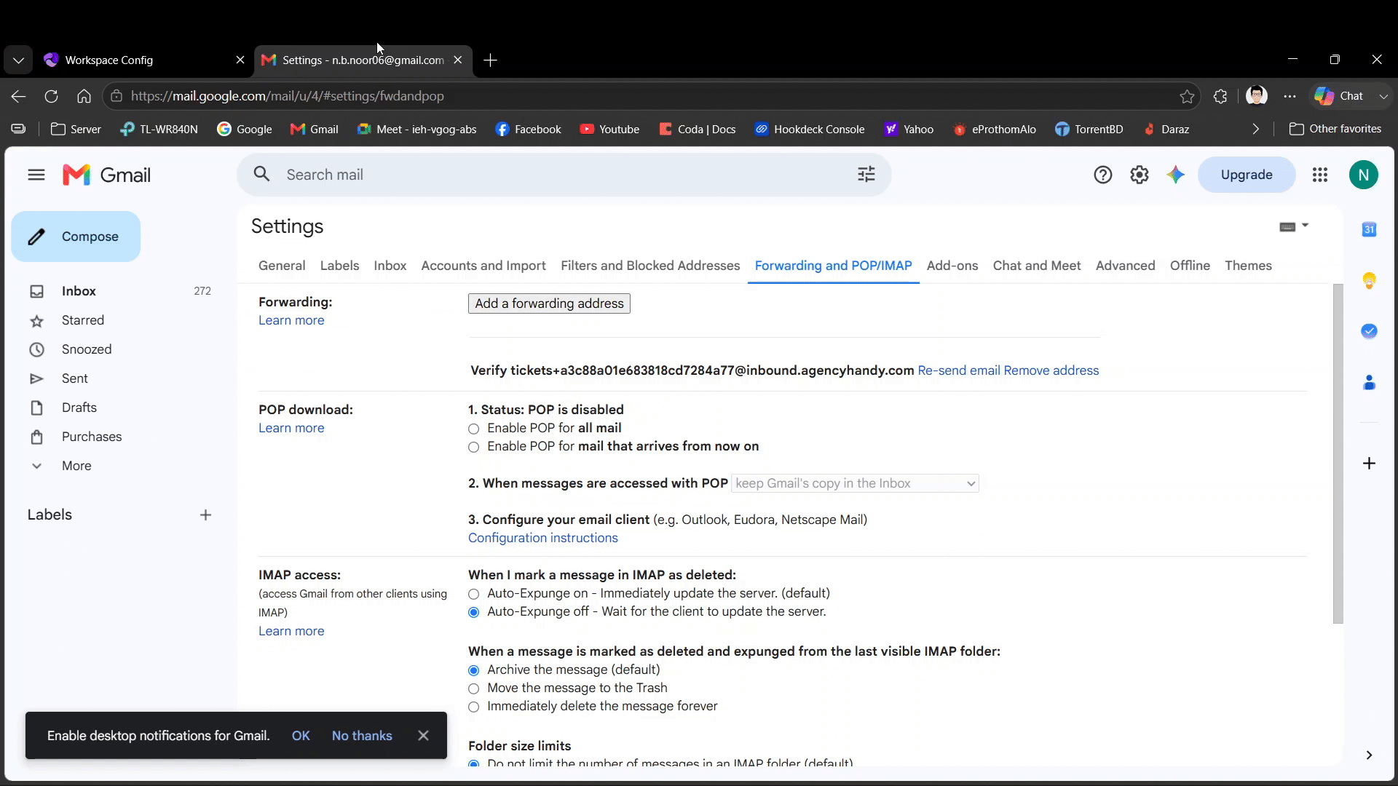Click Add a forwarding address button
This screenshot has width=1398, height=786.
click(549, 303)
